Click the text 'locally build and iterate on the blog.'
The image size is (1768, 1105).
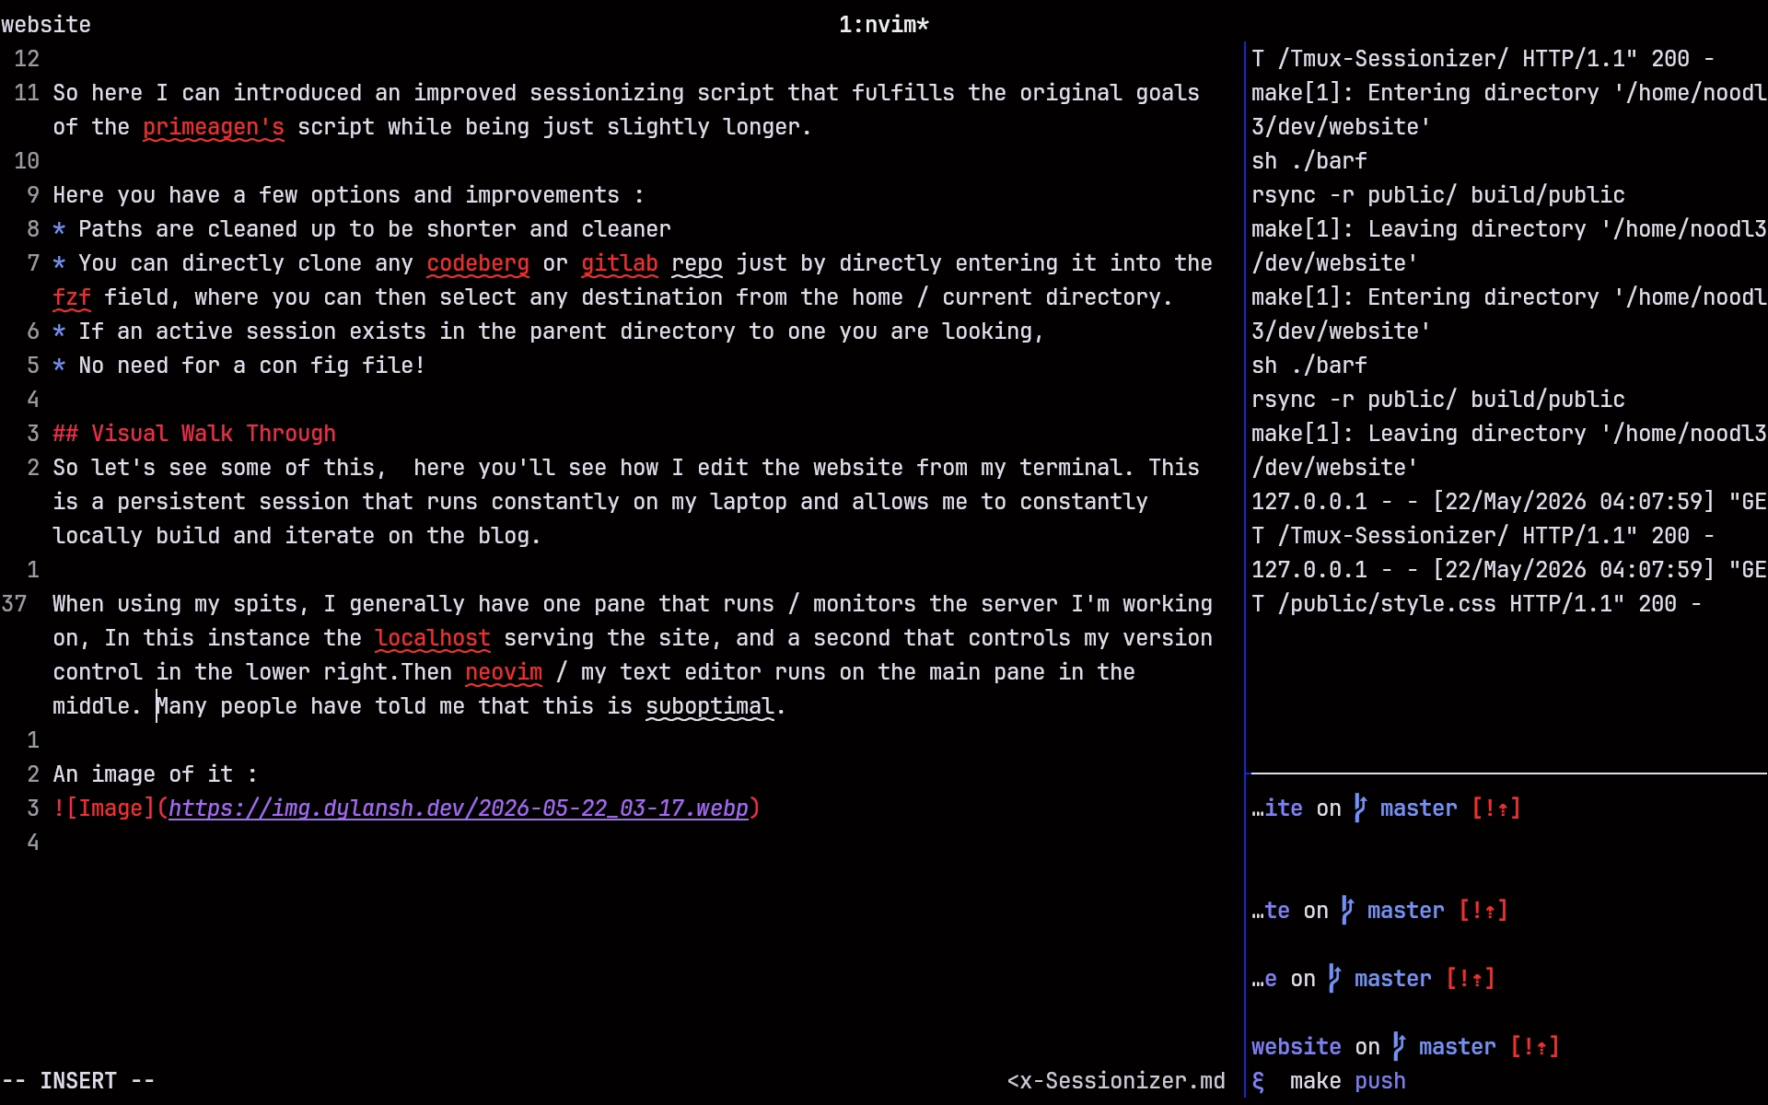click(x=297, y=536)
